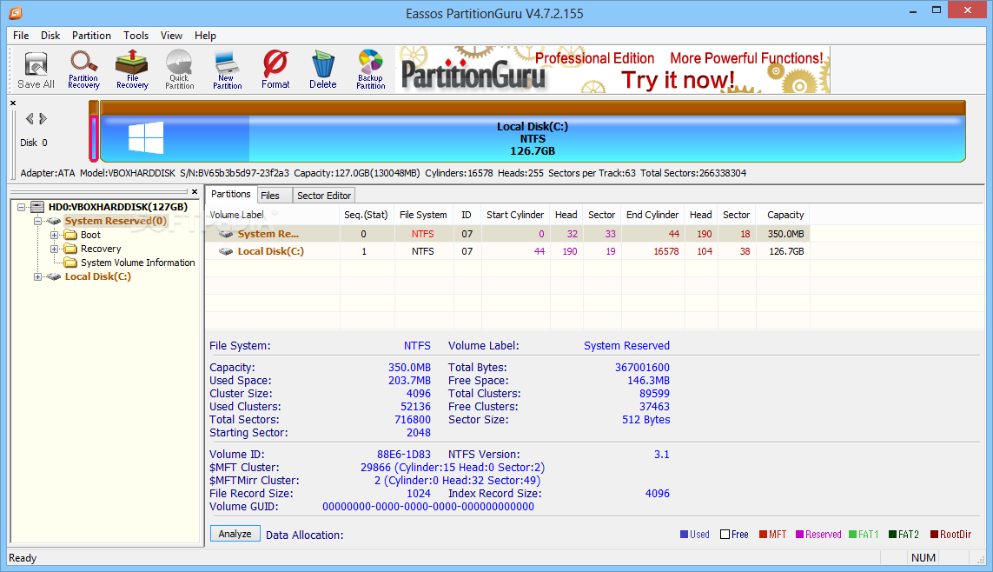Click the Free legend swatch
Viewport: 993px width, 572px height.
[725, 535]
